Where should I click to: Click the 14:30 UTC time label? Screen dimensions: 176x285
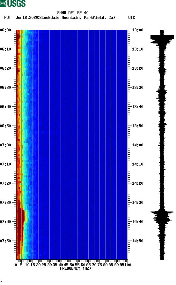click(x=138, y=203)
